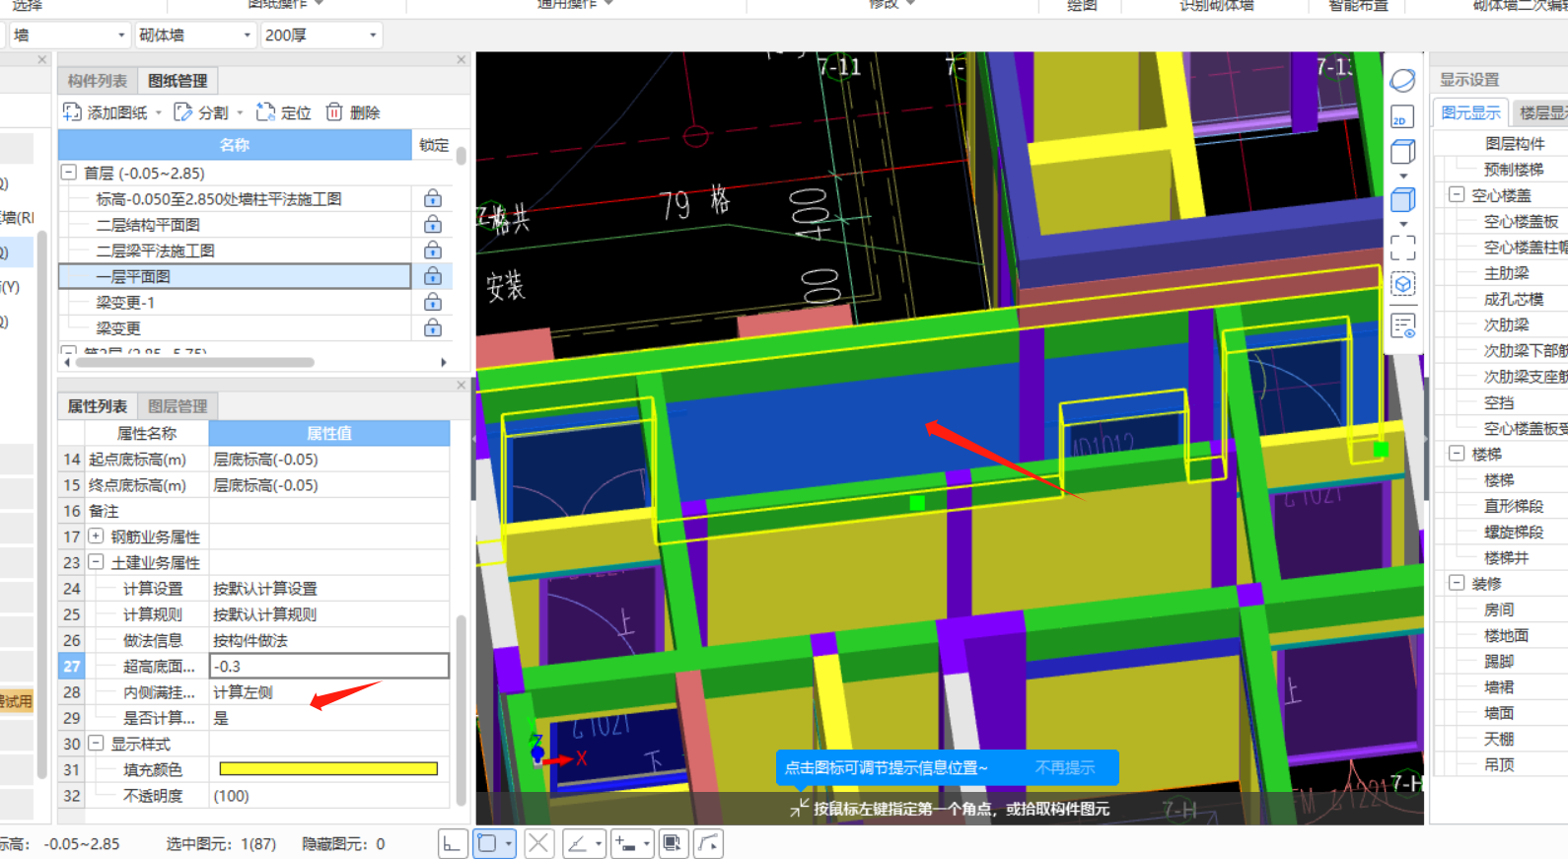
Task: Click the X cross intersection icon
Action: tap(538, 843)
